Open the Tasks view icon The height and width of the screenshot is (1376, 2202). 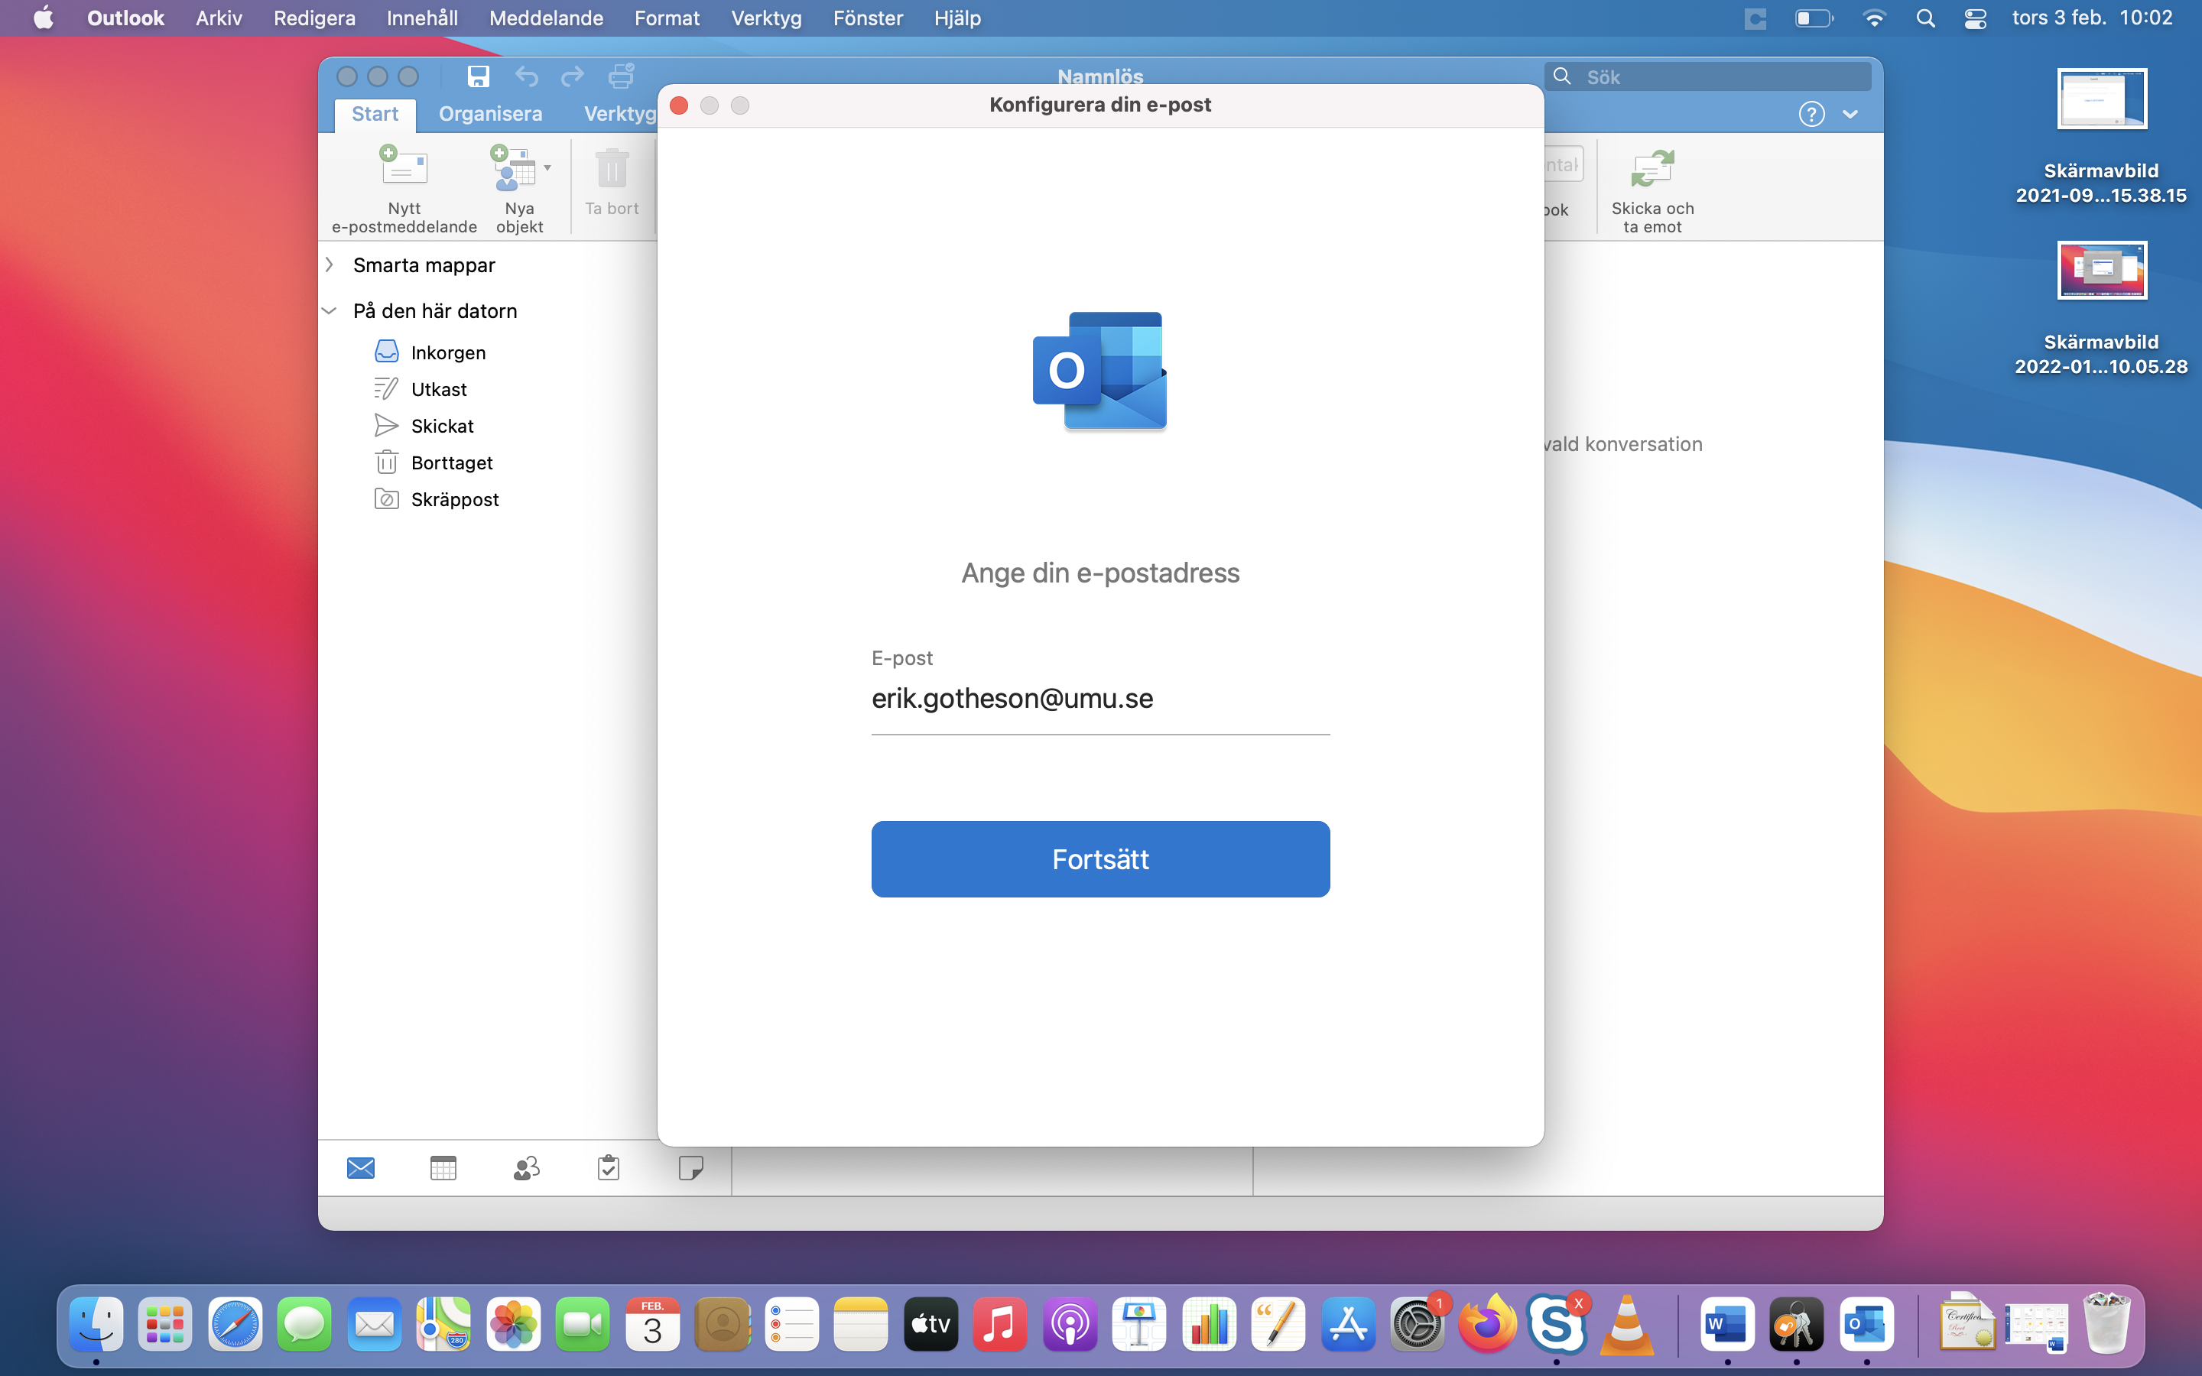(609, 1169)
